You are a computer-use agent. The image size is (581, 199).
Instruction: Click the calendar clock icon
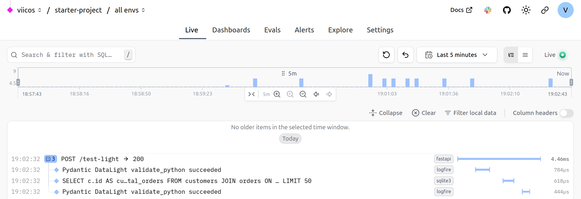tap(429, 55)
